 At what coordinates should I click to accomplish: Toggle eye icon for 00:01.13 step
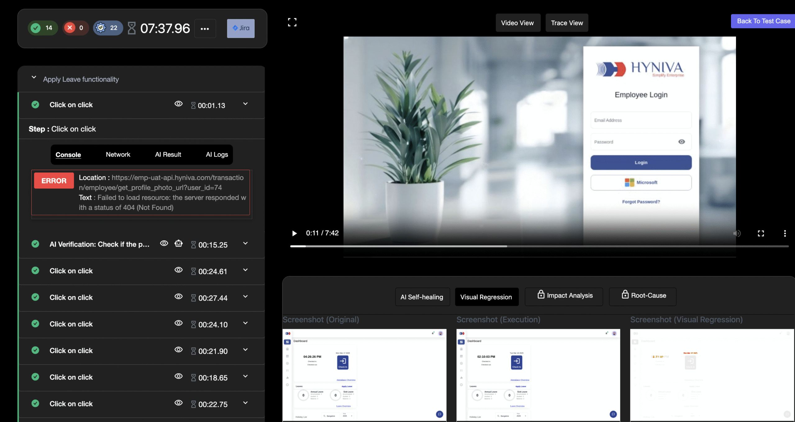[178, 104]
